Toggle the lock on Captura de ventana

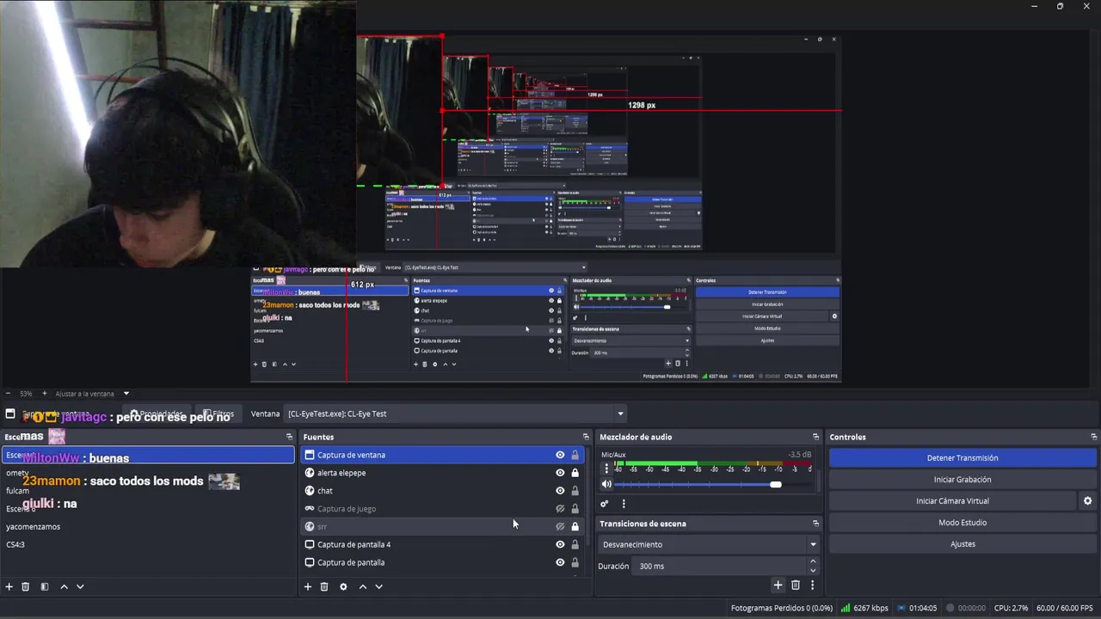575,455
